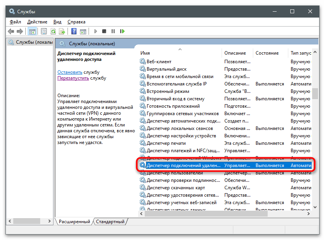Switch to the Стандартный tab
Screen dimensions: 325x240
click(110, 222)
